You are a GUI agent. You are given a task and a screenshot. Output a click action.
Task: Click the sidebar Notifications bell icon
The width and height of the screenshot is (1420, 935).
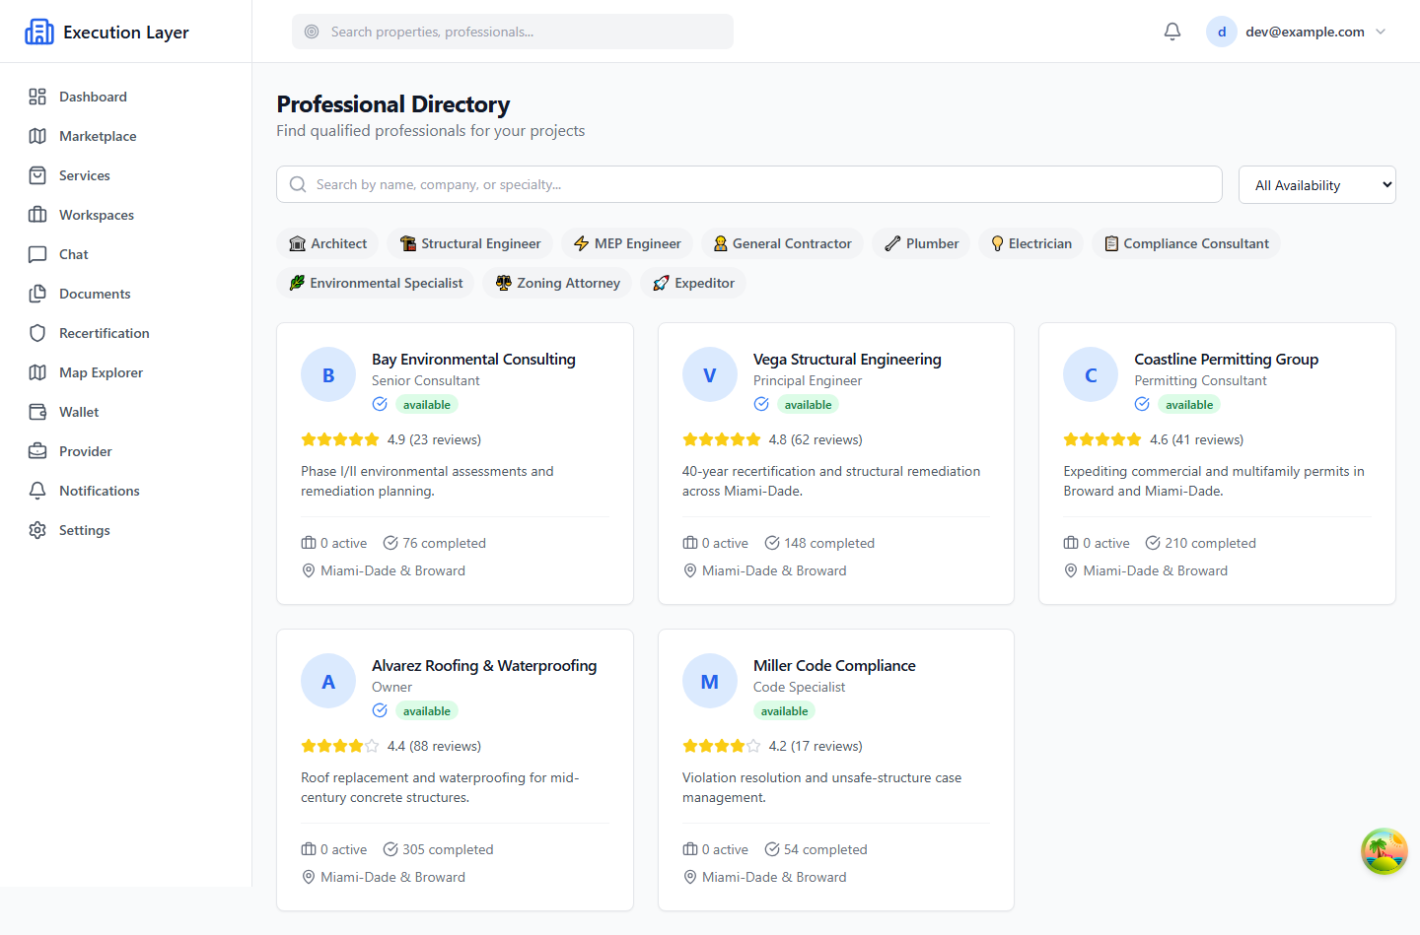pos(37,491)
